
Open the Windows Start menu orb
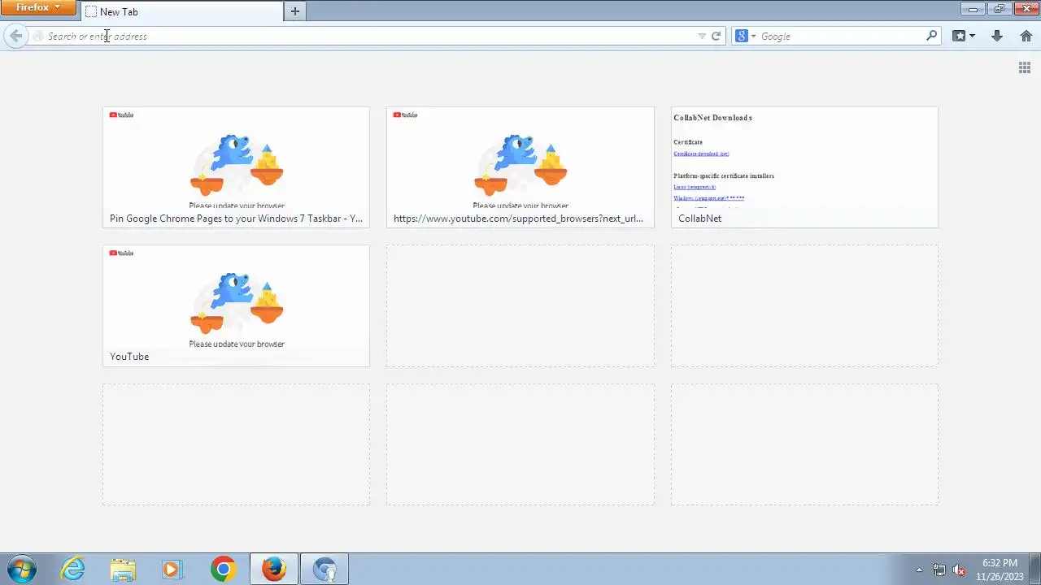coord(21,569)
